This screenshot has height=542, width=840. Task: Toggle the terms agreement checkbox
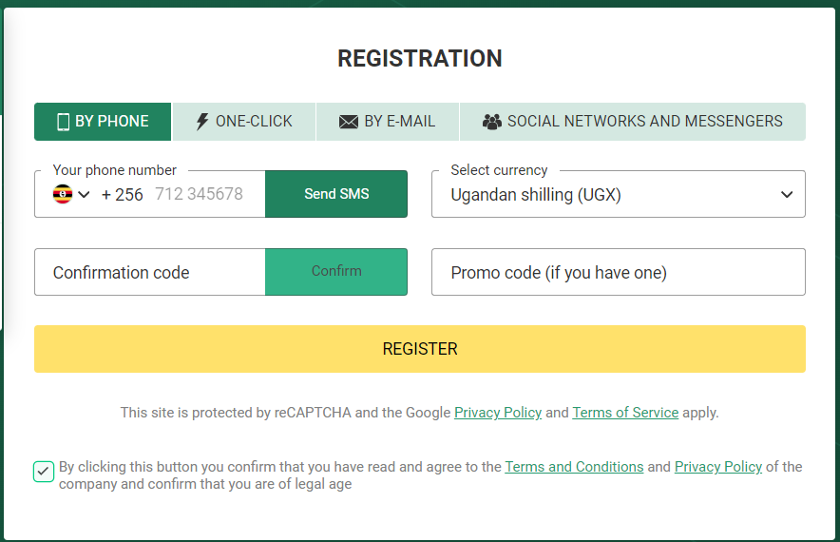point(44,472)
